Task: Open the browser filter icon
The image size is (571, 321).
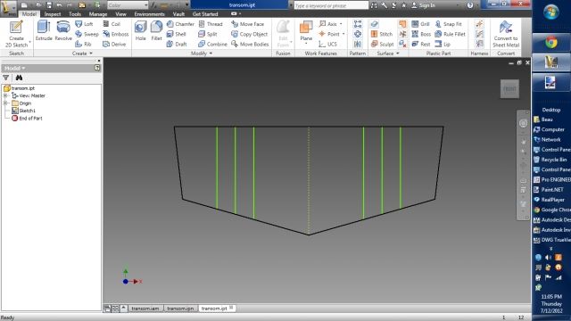Action: coord(6,78)
